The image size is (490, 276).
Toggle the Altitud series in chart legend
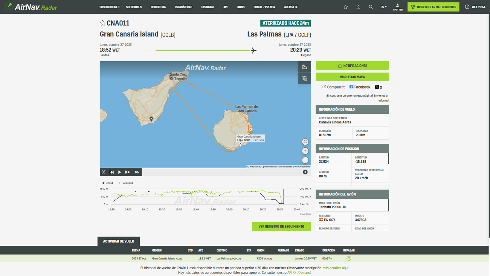(107, 183)
